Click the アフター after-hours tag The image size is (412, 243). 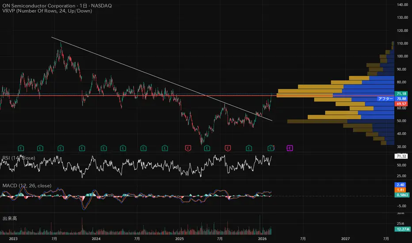pos(385,99)
